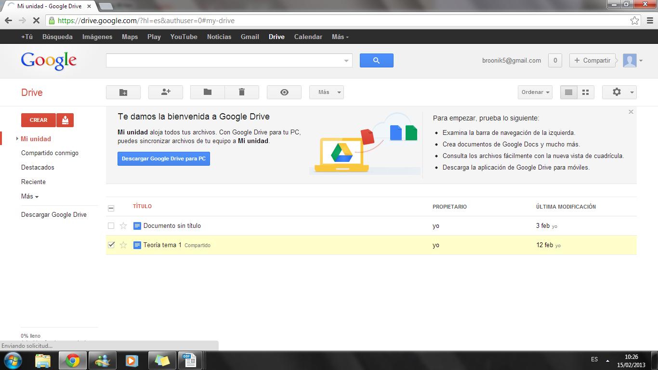Open the notifications count button
658x370 pixels.
(x=555, y=60)
